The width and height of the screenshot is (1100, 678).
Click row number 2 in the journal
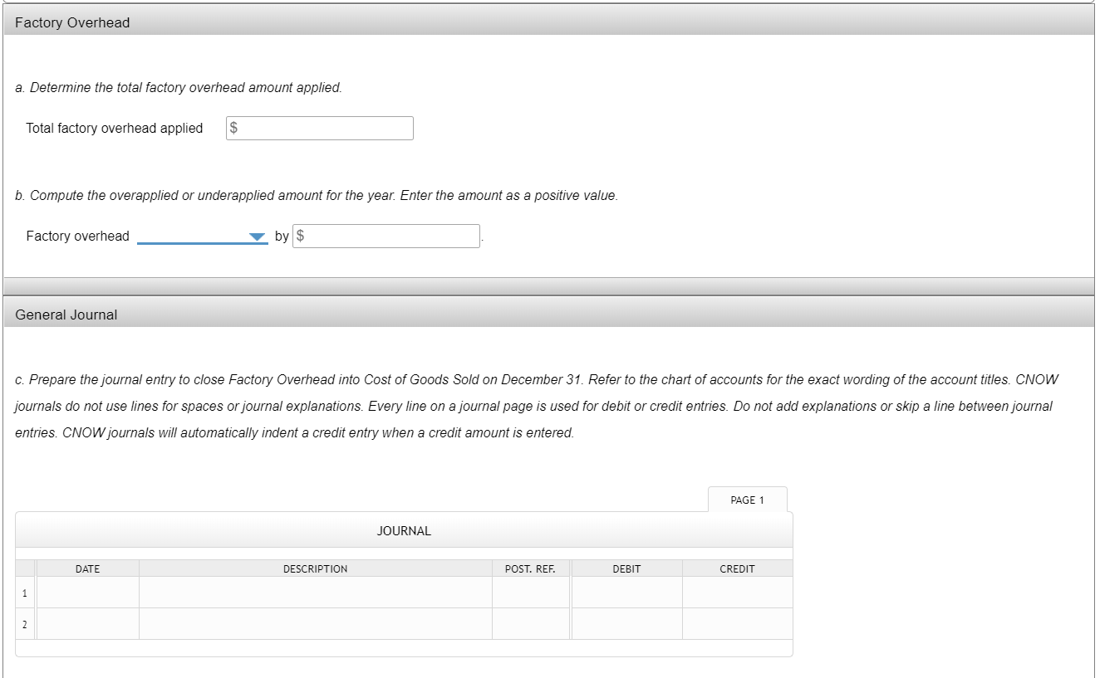click(x=24, y=625)
